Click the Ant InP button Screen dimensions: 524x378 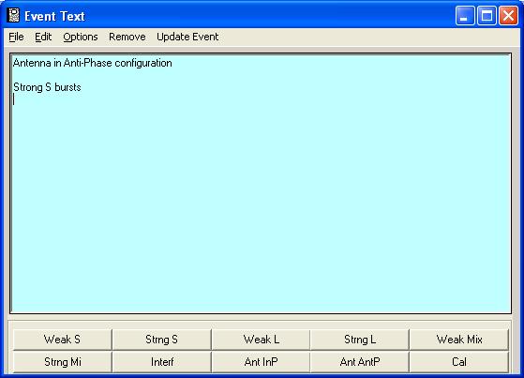tap(261, 362)
